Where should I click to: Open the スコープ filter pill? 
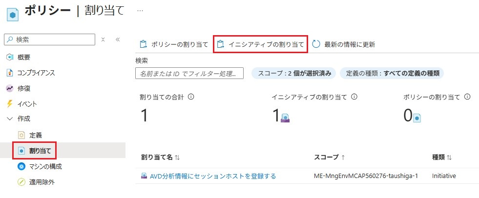[293, 74]
